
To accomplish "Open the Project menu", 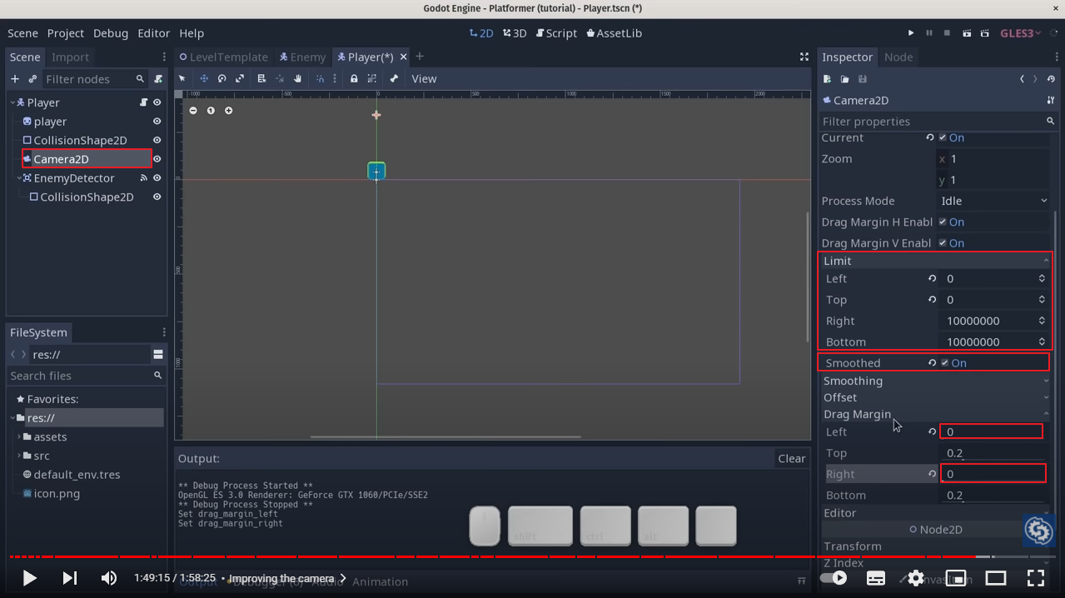I will coord(66,33).
